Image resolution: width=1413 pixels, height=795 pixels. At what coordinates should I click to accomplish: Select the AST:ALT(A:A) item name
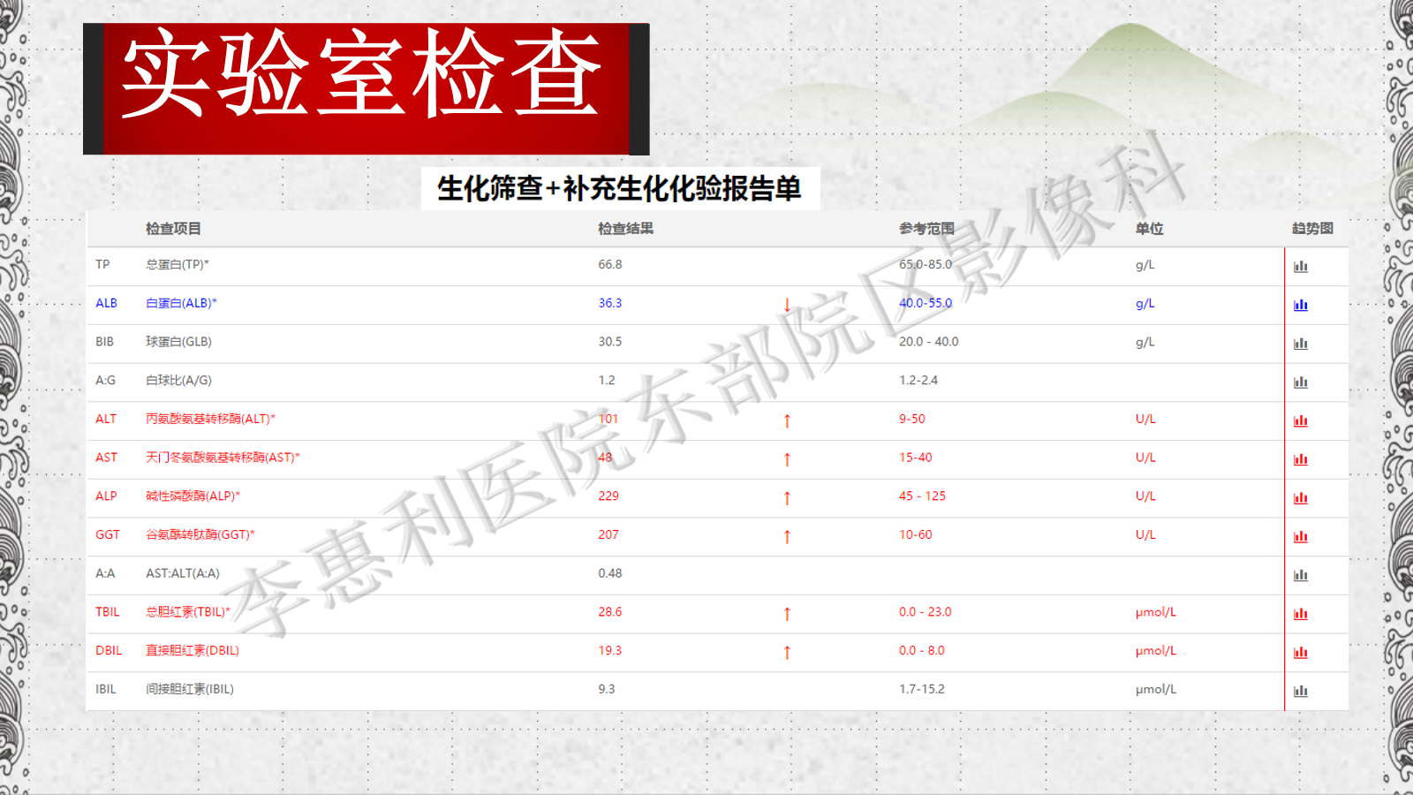[x=183, y=573]
